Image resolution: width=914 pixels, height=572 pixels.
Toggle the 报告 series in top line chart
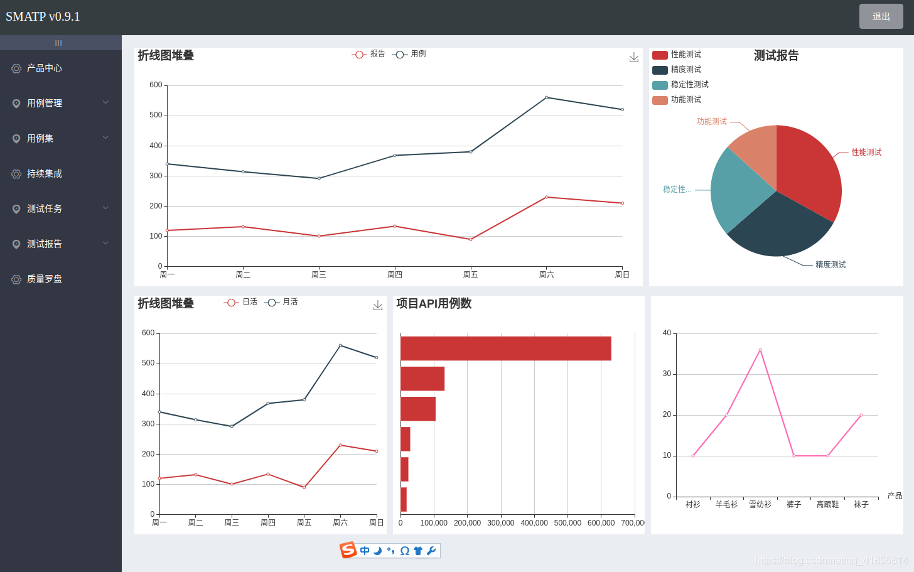tap(368, 54)
